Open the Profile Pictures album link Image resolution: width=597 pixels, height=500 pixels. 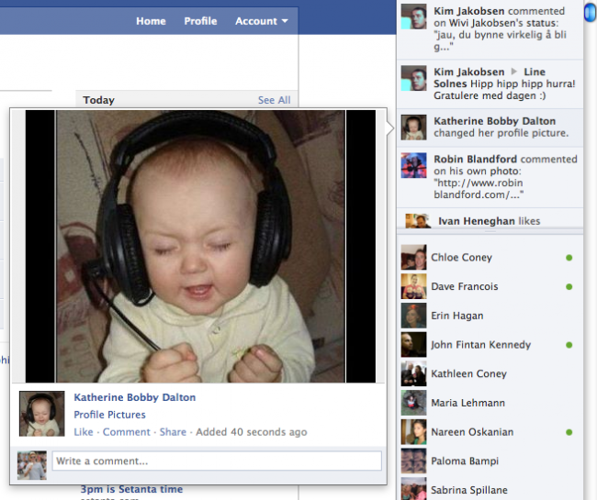(x=109, y=415)
